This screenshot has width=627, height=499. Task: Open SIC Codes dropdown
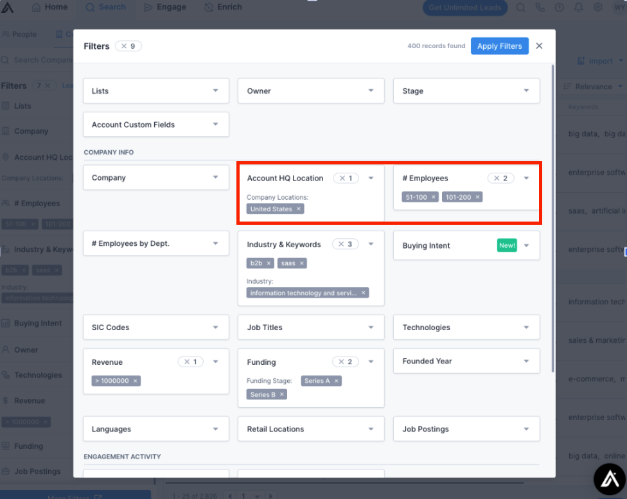(x=156, y=327)
